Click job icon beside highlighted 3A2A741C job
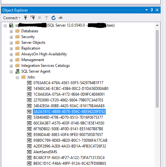 (x=29, y=112)
